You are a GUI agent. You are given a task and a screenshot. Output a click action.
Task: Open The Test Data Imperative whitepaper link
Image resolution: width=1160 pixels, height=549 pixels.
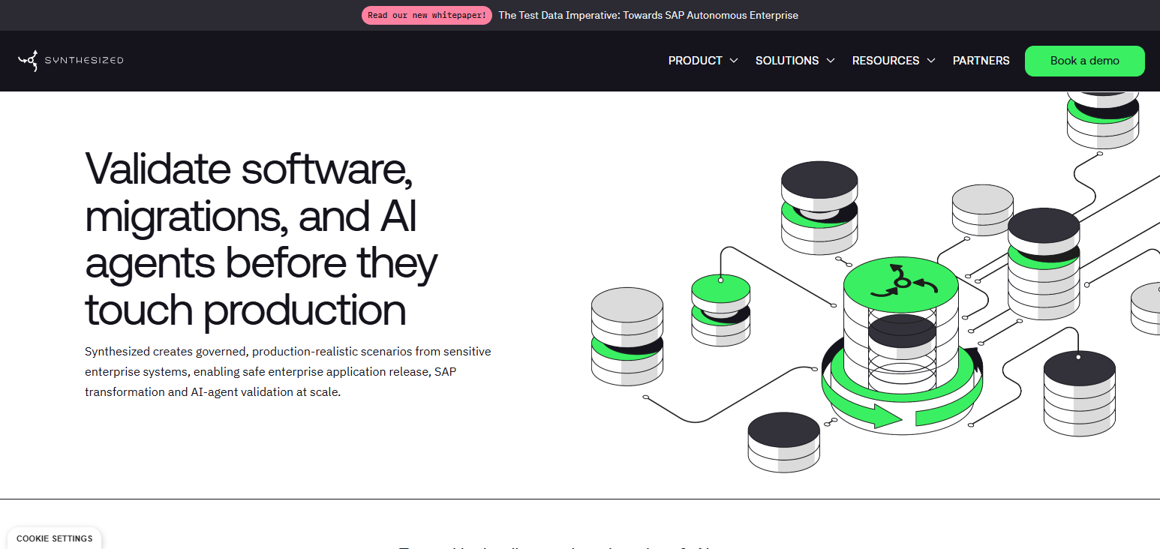pyautogui.click(x=648, y=15)
